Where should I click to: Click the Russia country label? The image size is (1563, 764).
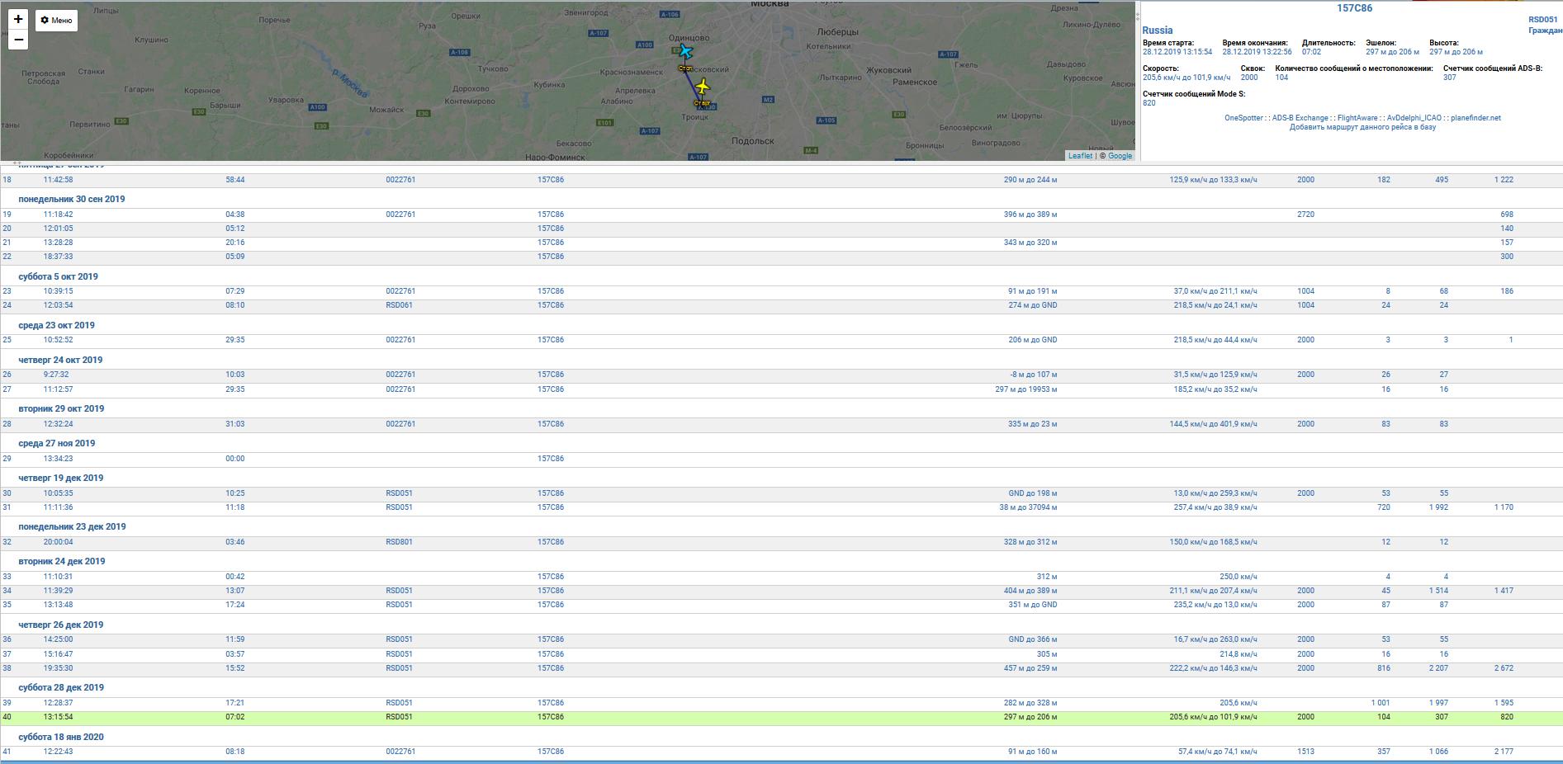coord(1158,31)
